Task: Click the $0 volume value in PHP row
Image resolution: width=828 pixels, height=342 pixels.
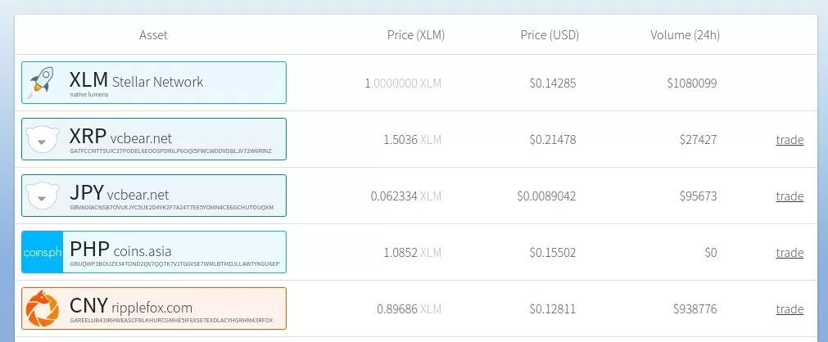Action: tap(711, 253)
